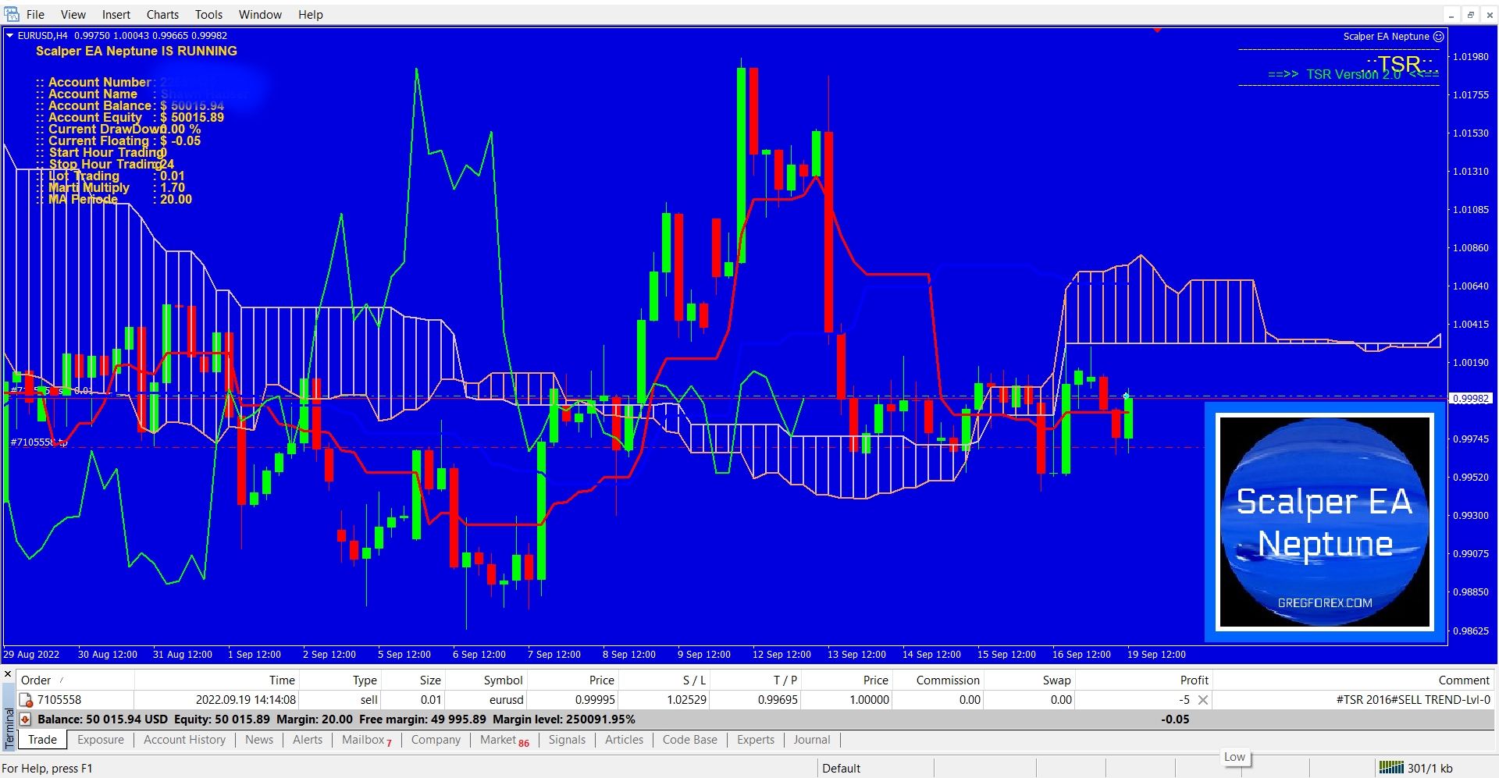Screen dimensions: 1499x778
Task: Click the Default profile in status bar
Action: pos(841,768)
